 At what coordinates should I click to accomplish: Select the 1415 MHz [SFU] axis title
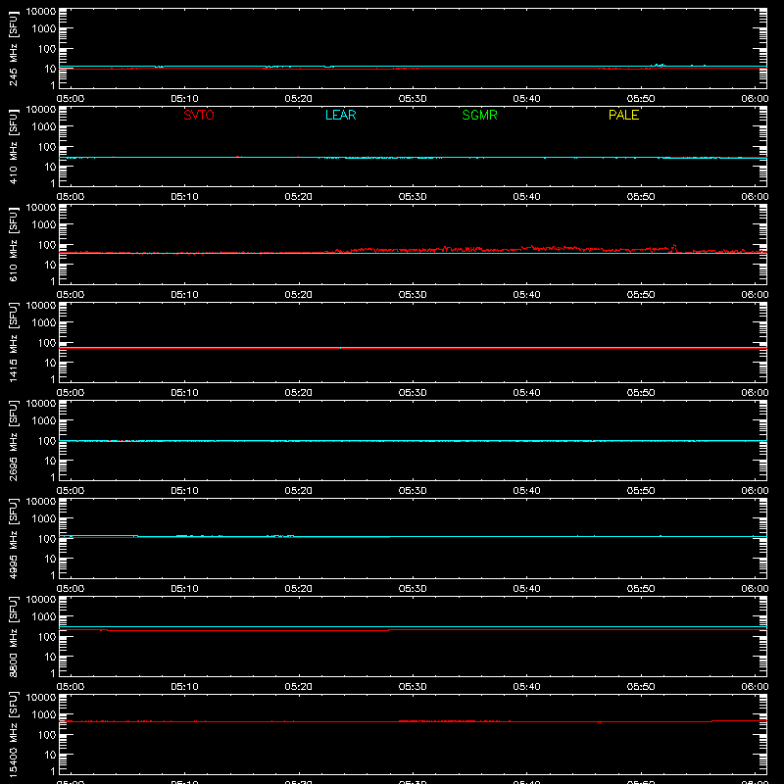pos(14,342)
